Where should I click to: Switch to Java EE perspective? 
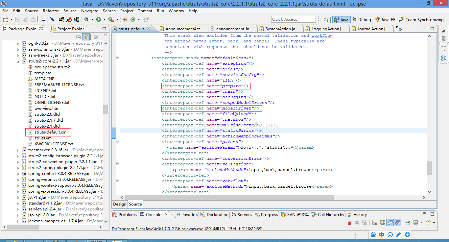(x=385, y=20)
